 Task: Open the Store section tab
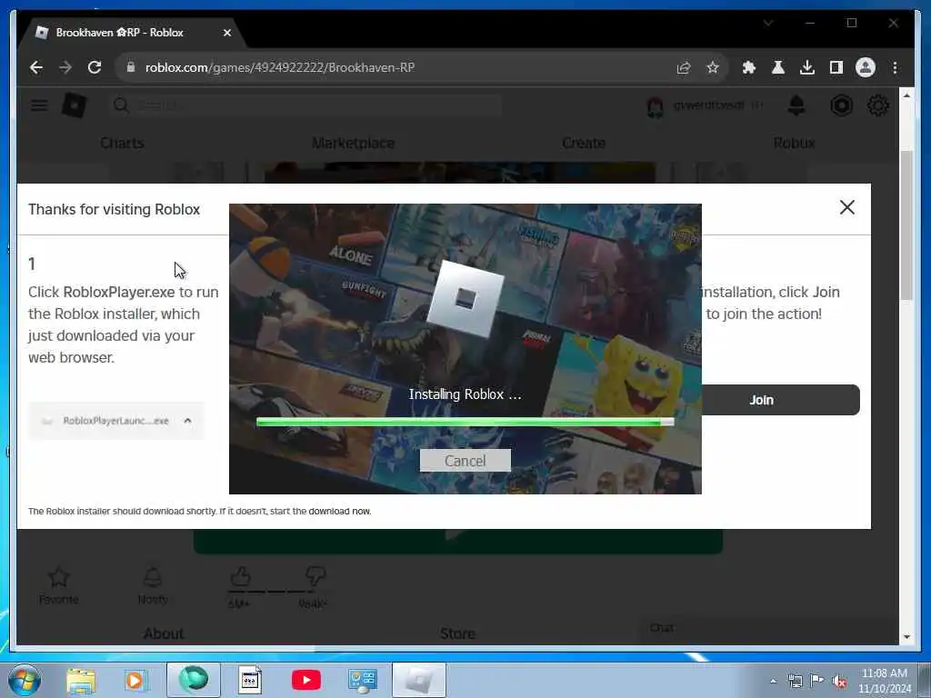(x=457, y=633)
